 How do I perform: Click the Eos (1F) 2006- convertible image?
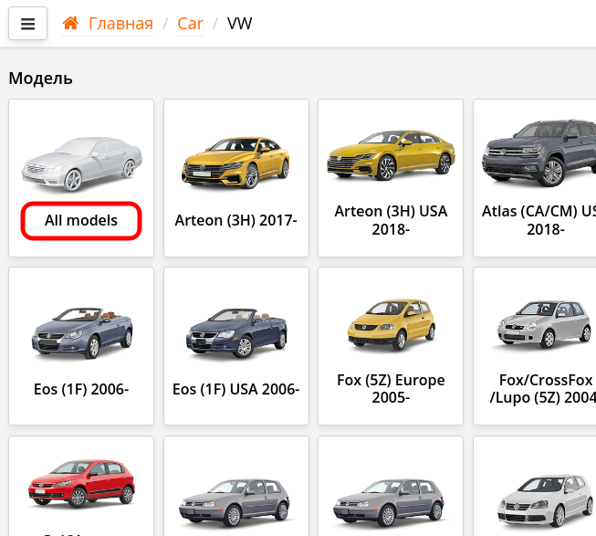82,333
